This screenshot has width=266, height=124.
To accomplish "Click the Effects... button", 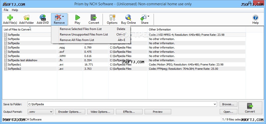I will (129, 112).
